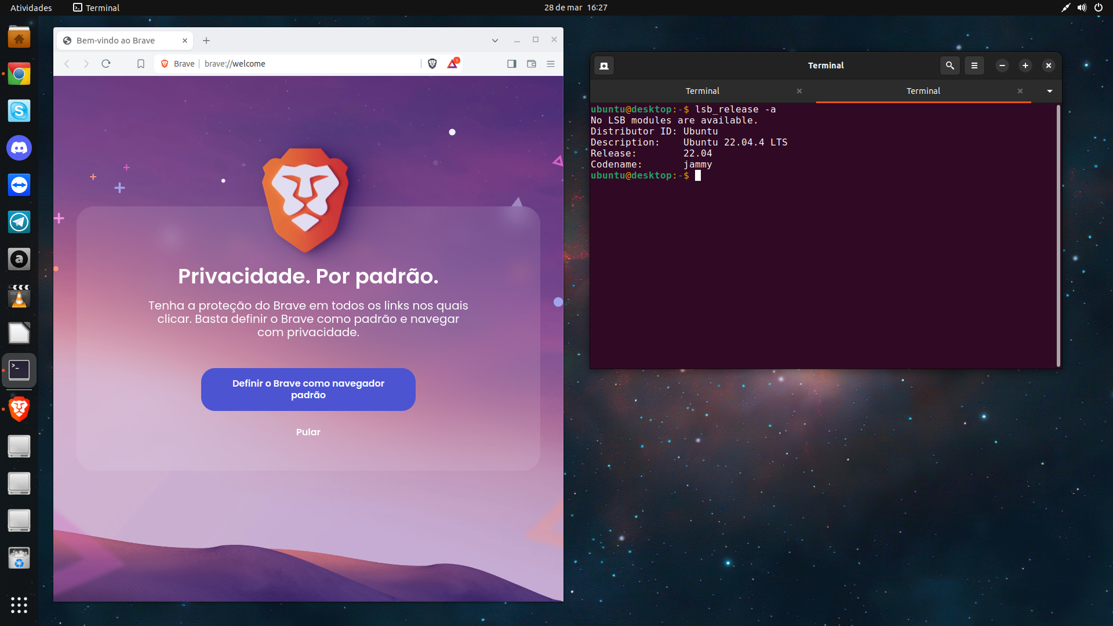The image size is (1113, 626).
Task: Bookmark this page in Brave
Action: 141,64
